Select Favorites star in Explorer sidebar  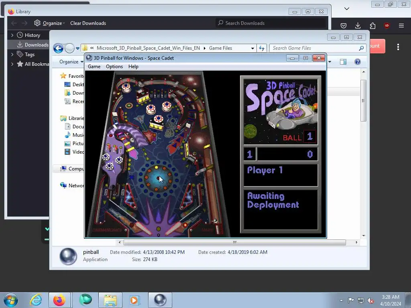point(63,76)
